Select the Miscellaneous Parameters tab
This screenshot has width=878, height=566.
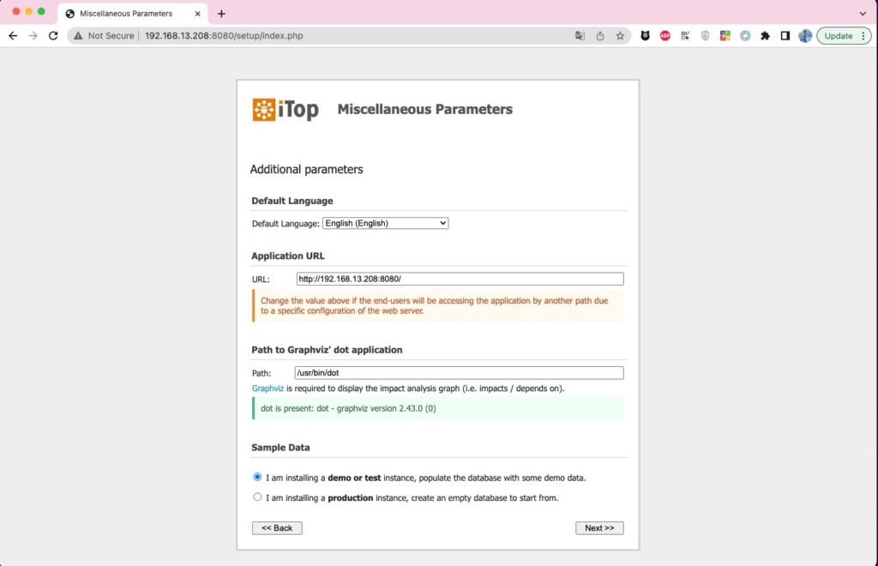[x=133, y=14]
